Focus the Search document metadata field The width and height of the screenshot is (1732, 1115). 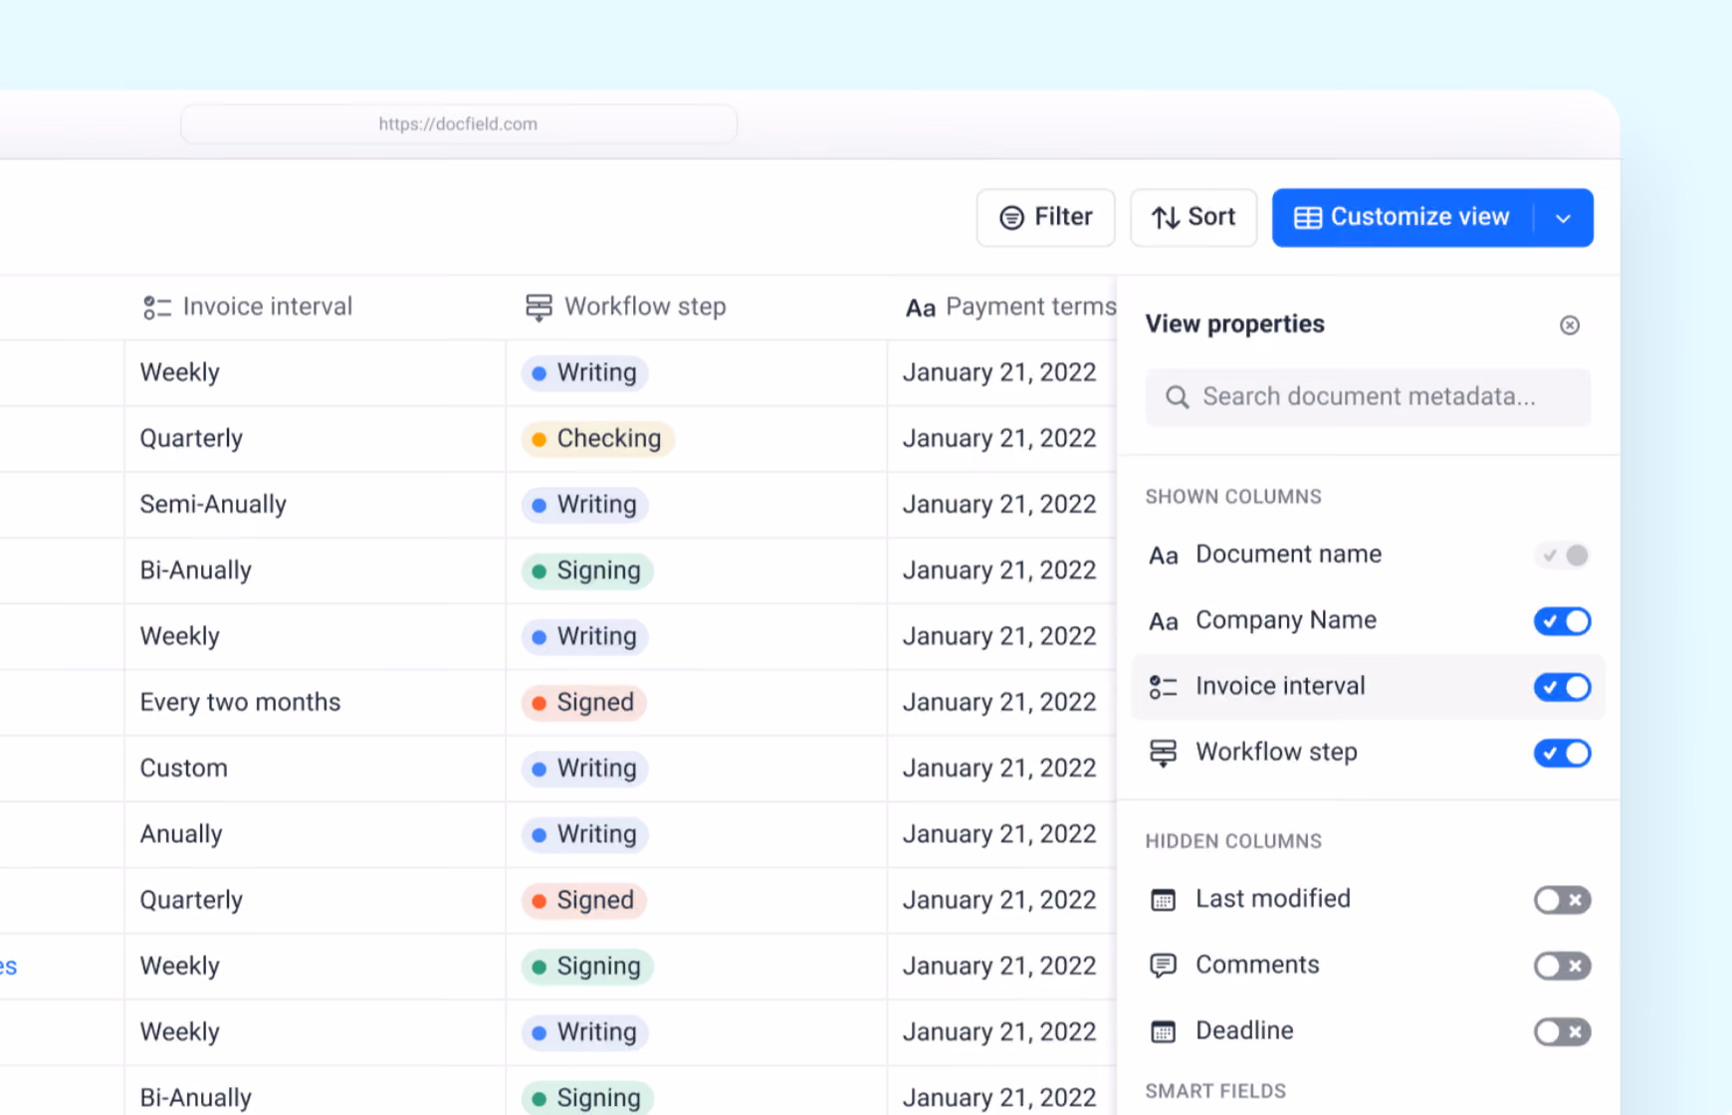1368,397
